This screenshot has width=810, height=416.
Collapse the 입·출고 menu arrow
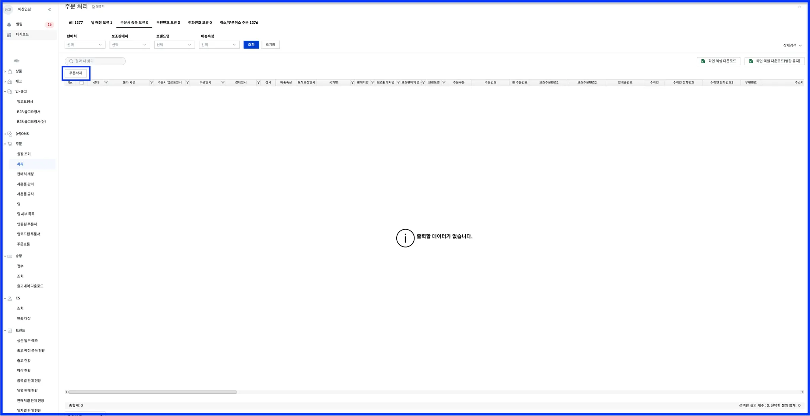click(x=5, y=92)
